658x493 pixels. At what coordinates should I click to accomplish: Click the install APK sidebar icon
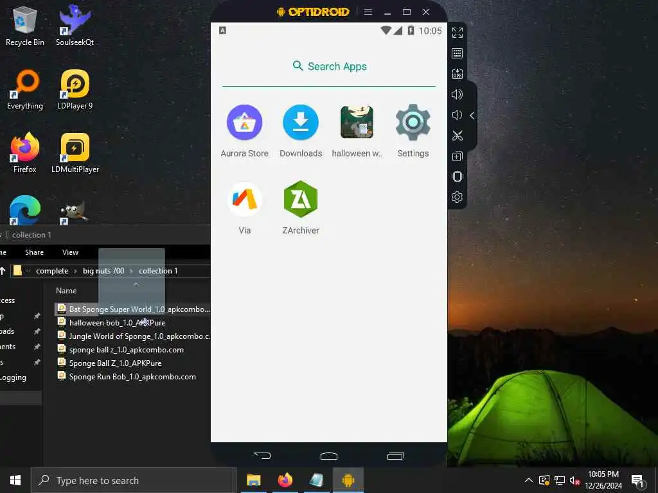click(x=458, y=74)
